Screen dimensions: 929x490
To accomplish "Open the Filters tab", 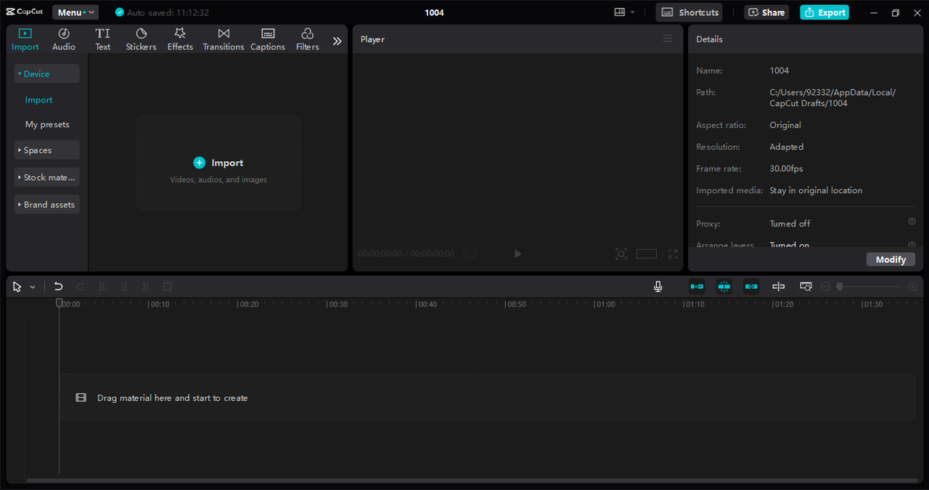I will [x=307, y=39].
